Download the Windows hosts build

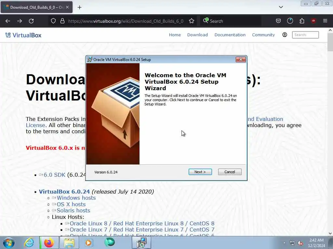tap(76, 198)
